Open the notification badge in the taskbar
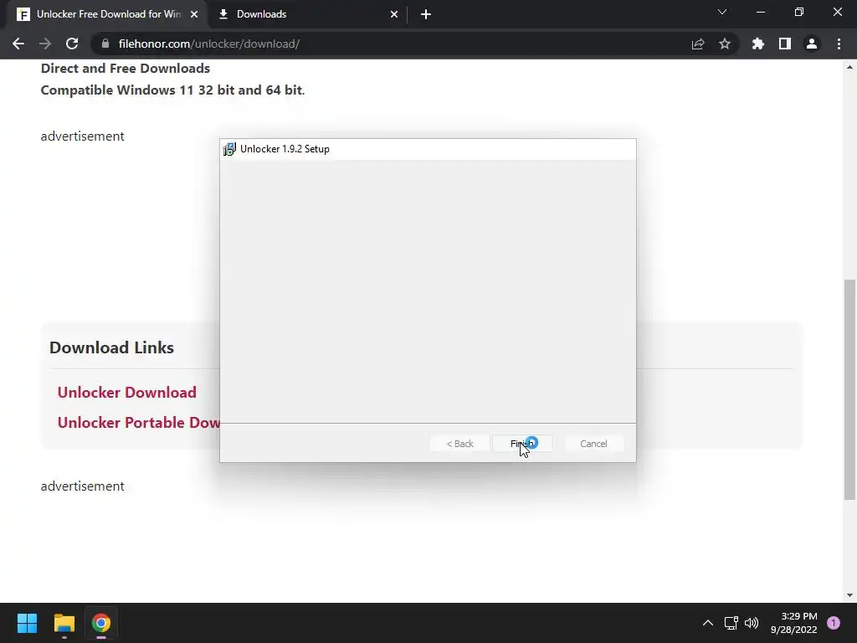The height and width of the screenshot is (643, 857). point(834,623)
